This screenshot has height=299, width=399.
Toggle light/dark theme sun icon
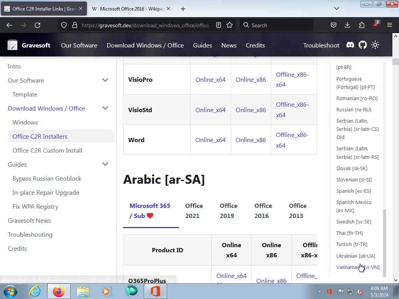[x=375, y=45]
